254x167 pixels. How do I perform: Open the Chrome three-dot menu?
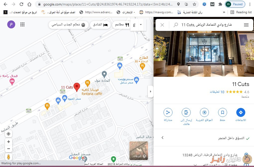250,4
